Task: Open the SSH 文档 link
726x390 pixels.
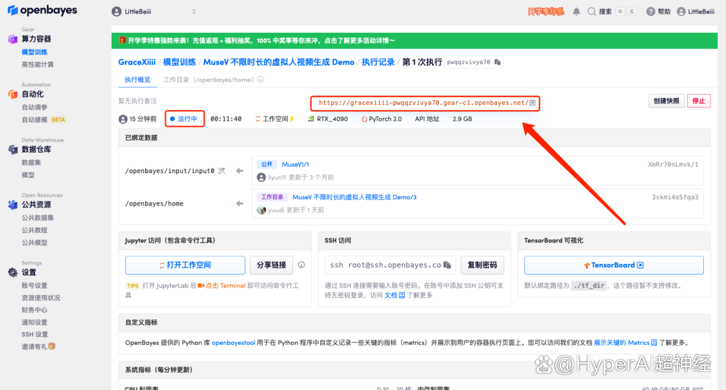Action: pyautogui.click(x=395, y=295)
